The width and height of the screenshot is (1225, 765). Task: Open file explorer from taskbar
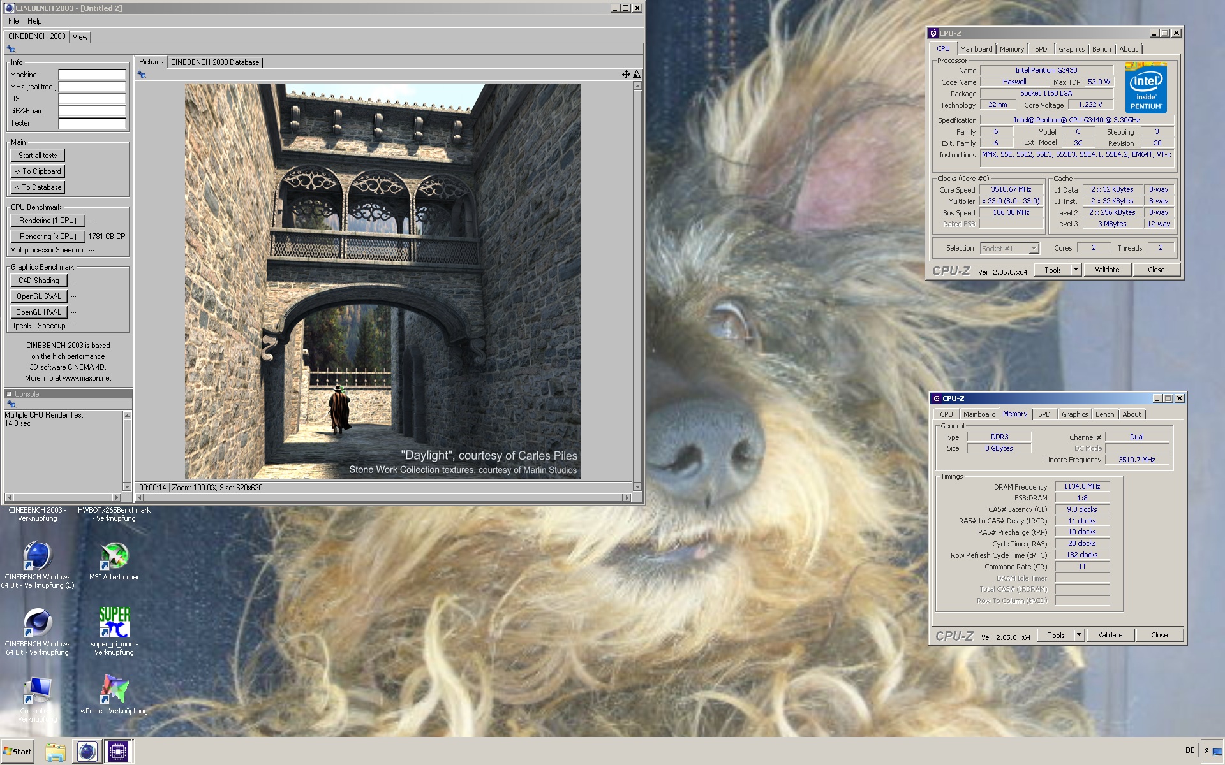(x=56, y=752)
